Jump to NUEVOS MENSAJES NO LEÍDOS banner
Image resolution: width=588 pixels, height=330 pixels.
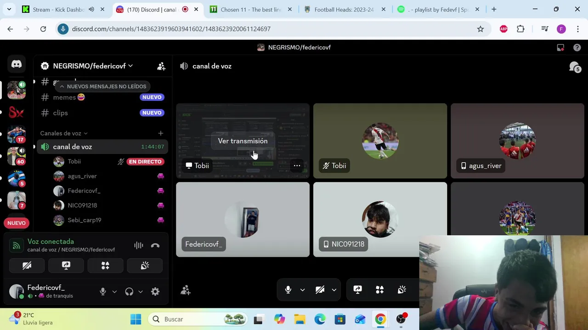pyautogui.click(x=102, y=86)
